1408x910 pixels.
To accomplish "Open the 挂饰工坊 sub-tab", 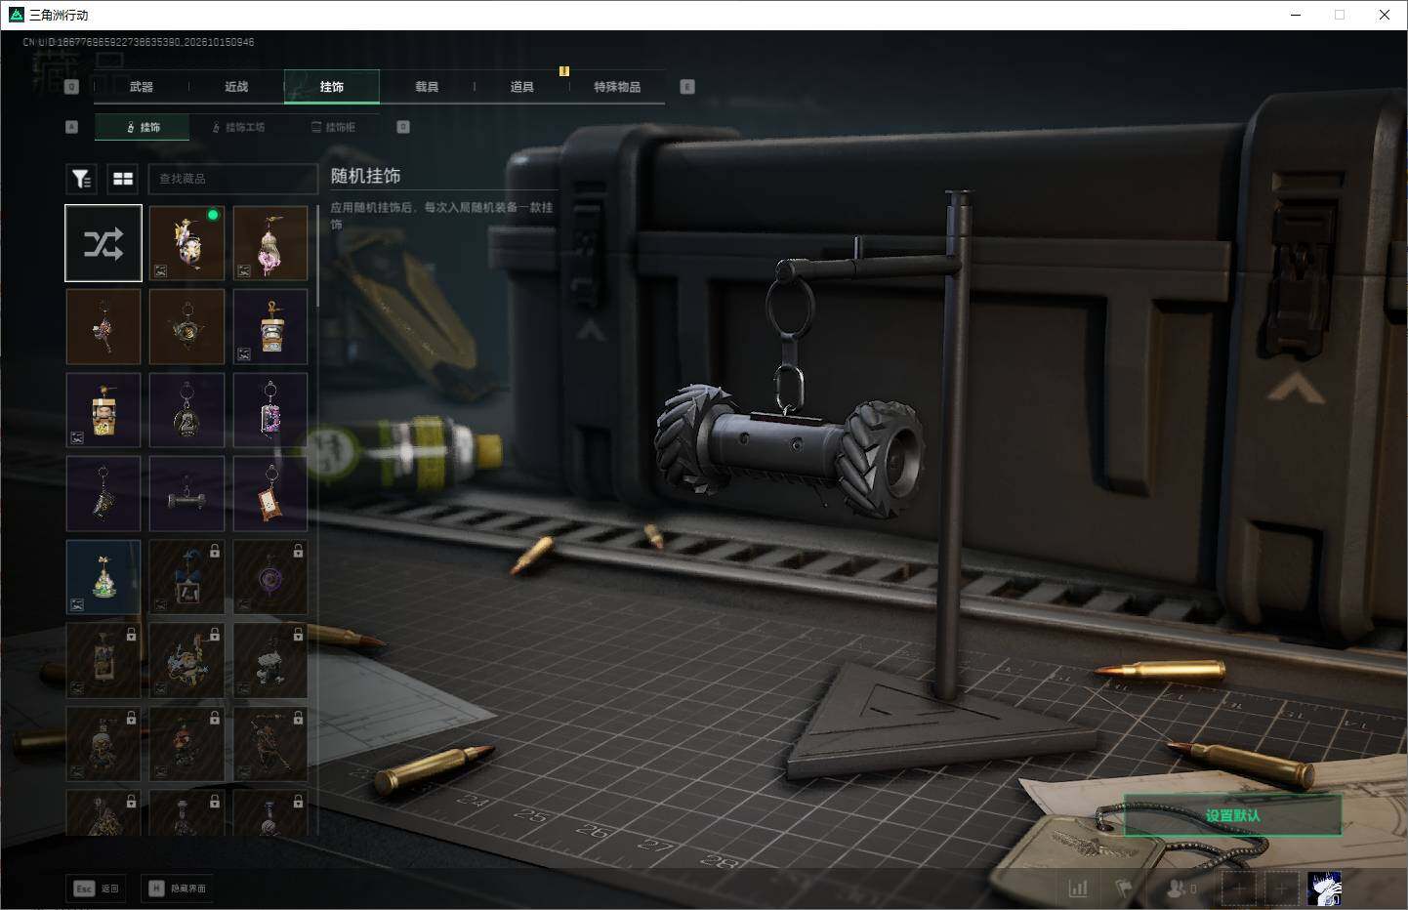I will pyautogui.click(x=239, y=127).
